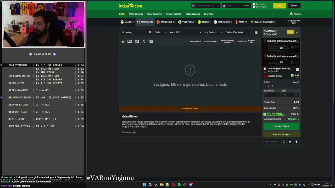The height and width of the screenshot is (188, 335).
Task: Open Spotify from the taskbar
Action: (179, 185)
